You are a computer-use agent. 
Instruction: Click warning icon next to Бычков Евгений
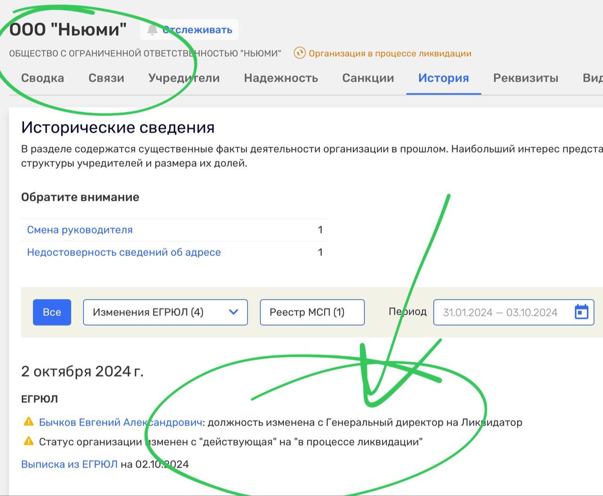pos(29,422)
